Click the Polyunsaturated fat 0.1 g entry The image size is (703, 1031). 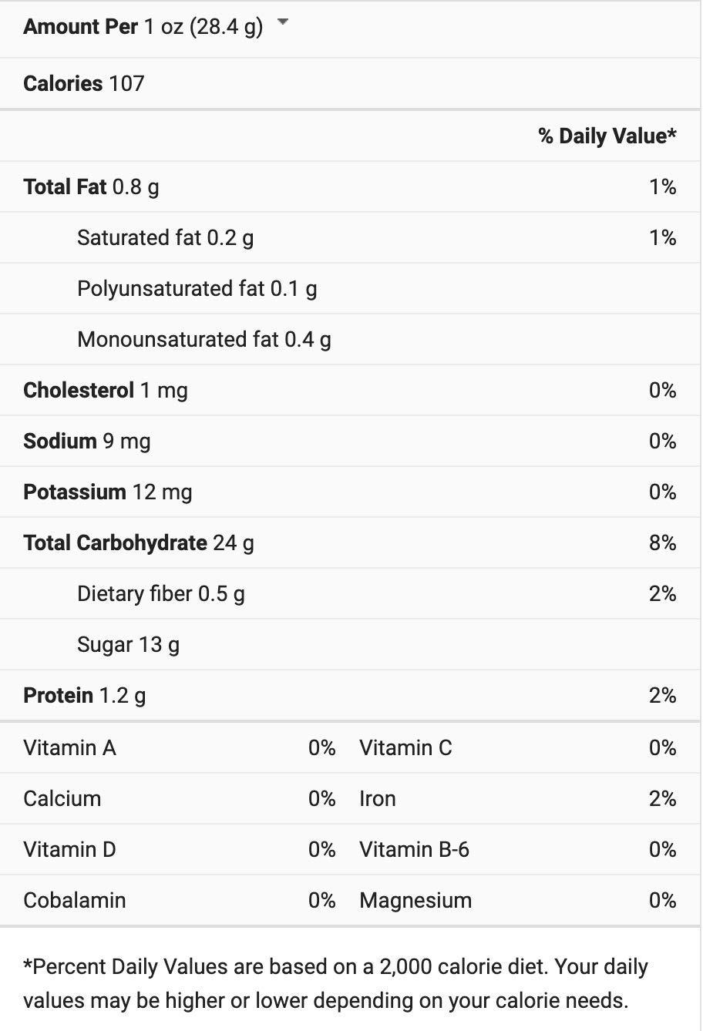197,289
